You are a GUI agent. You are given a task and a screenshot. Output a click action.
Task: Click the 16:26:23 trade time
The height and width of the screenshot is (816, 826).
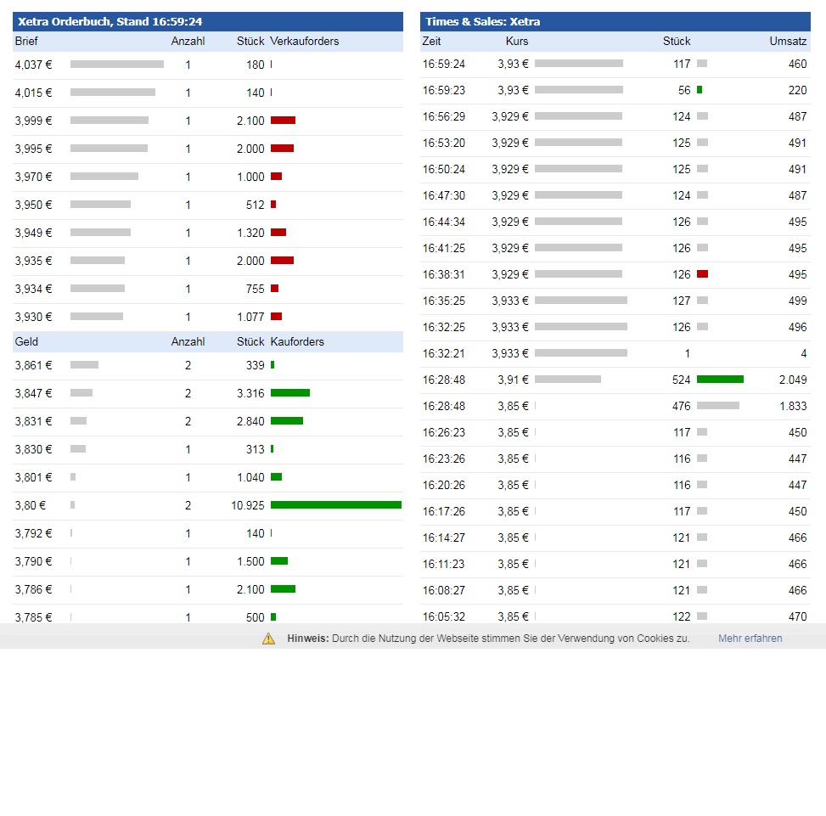click(x=443, y=432)
